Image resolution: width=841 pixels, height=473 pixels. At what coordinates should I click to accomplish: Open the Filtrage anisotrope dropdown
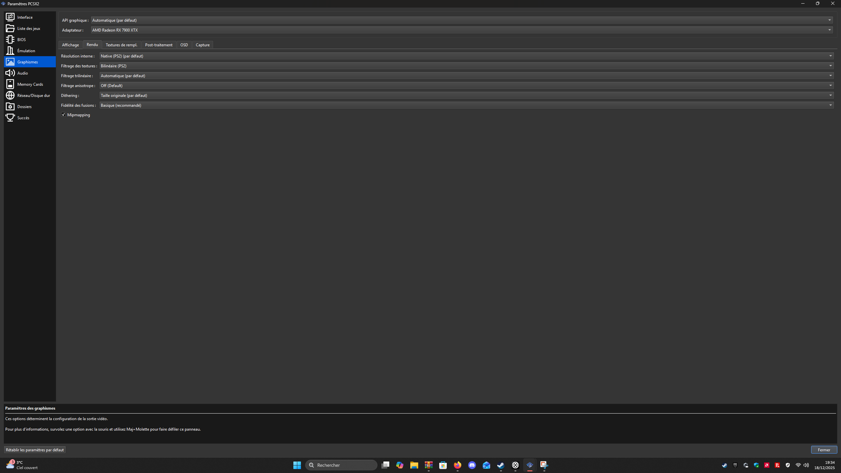tap(466, 85)
